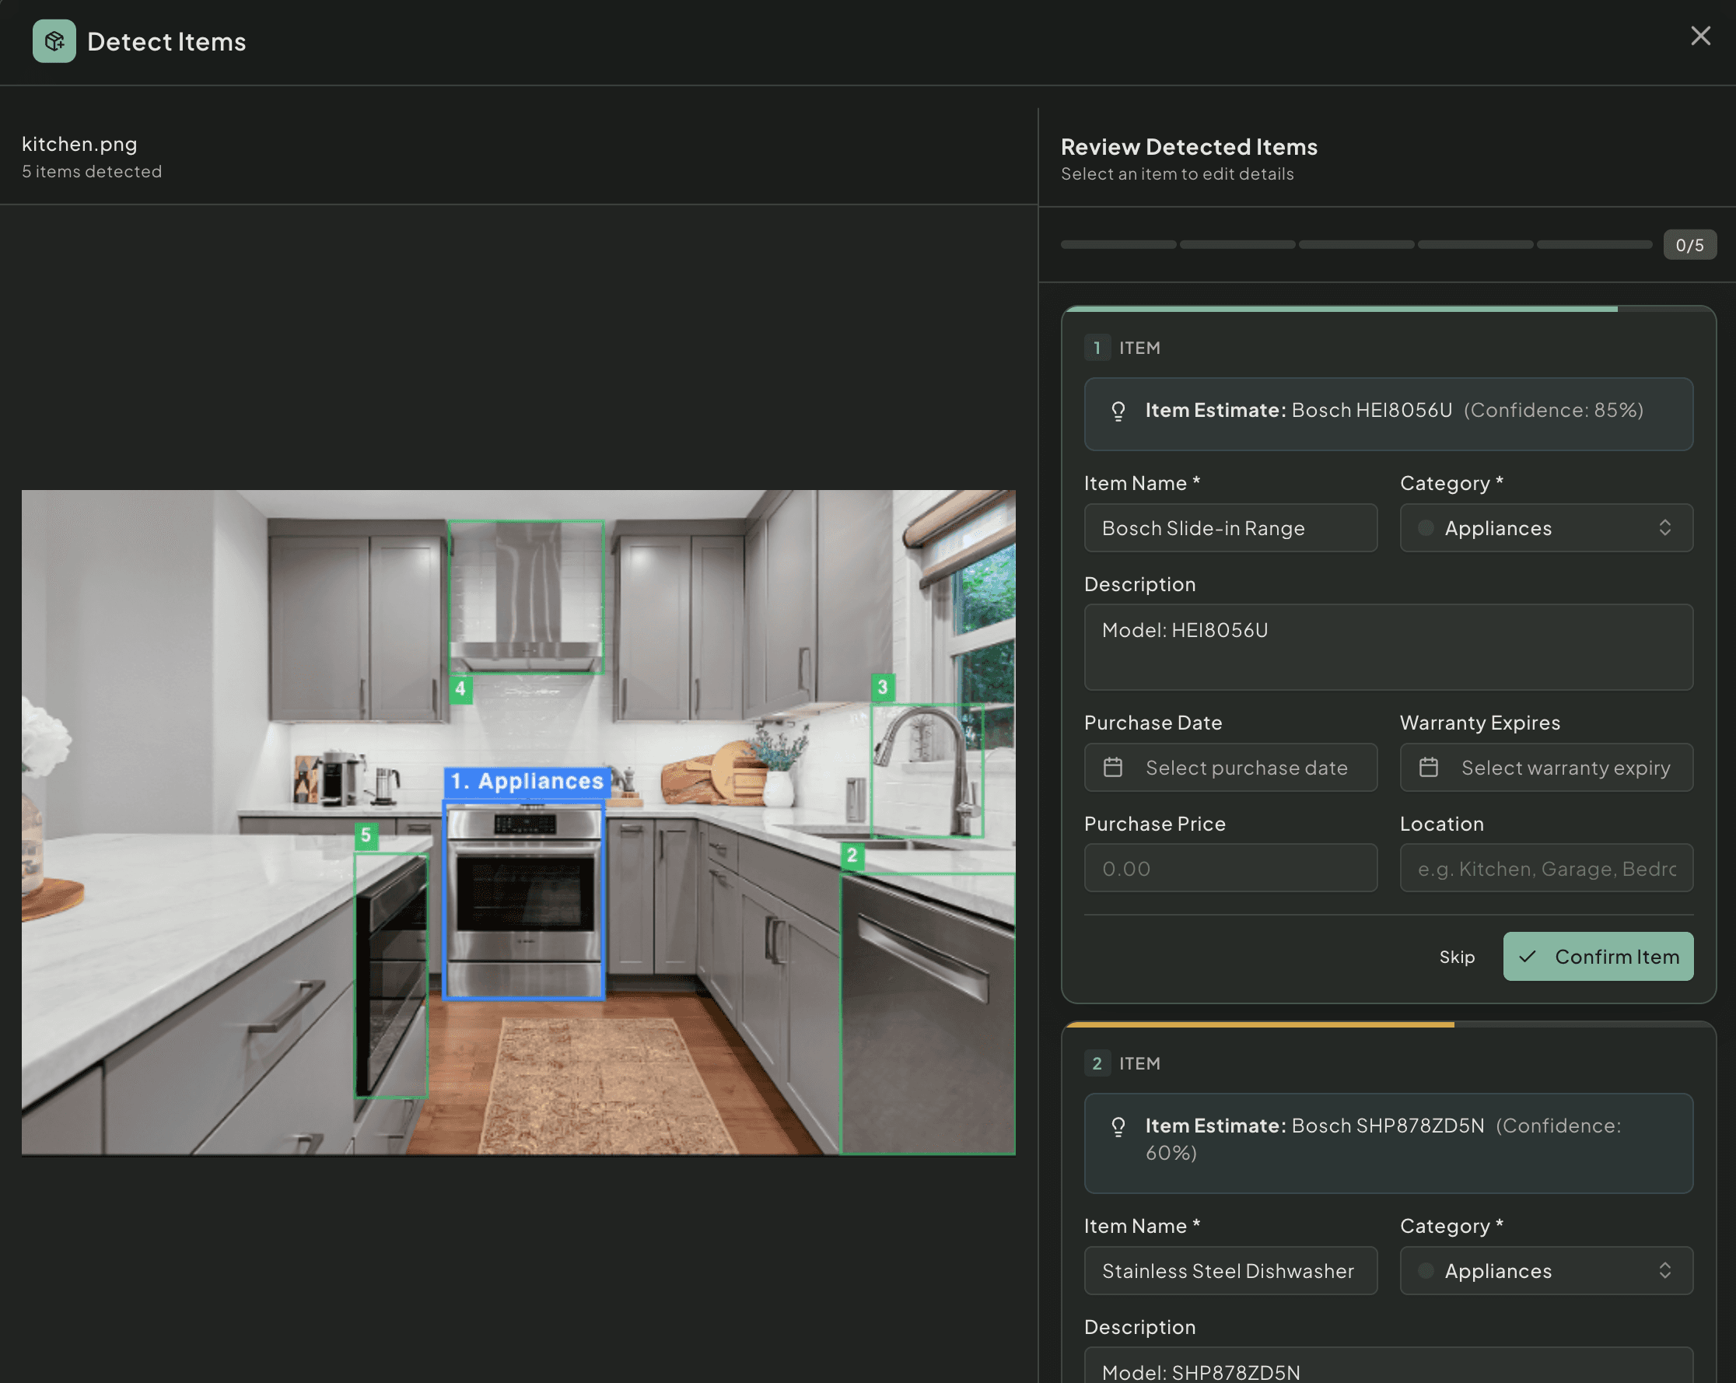Click the lightbulb icon beside Bosch HEI8056U estimate
The image size is (1736, 1383).
(1118, 411)
